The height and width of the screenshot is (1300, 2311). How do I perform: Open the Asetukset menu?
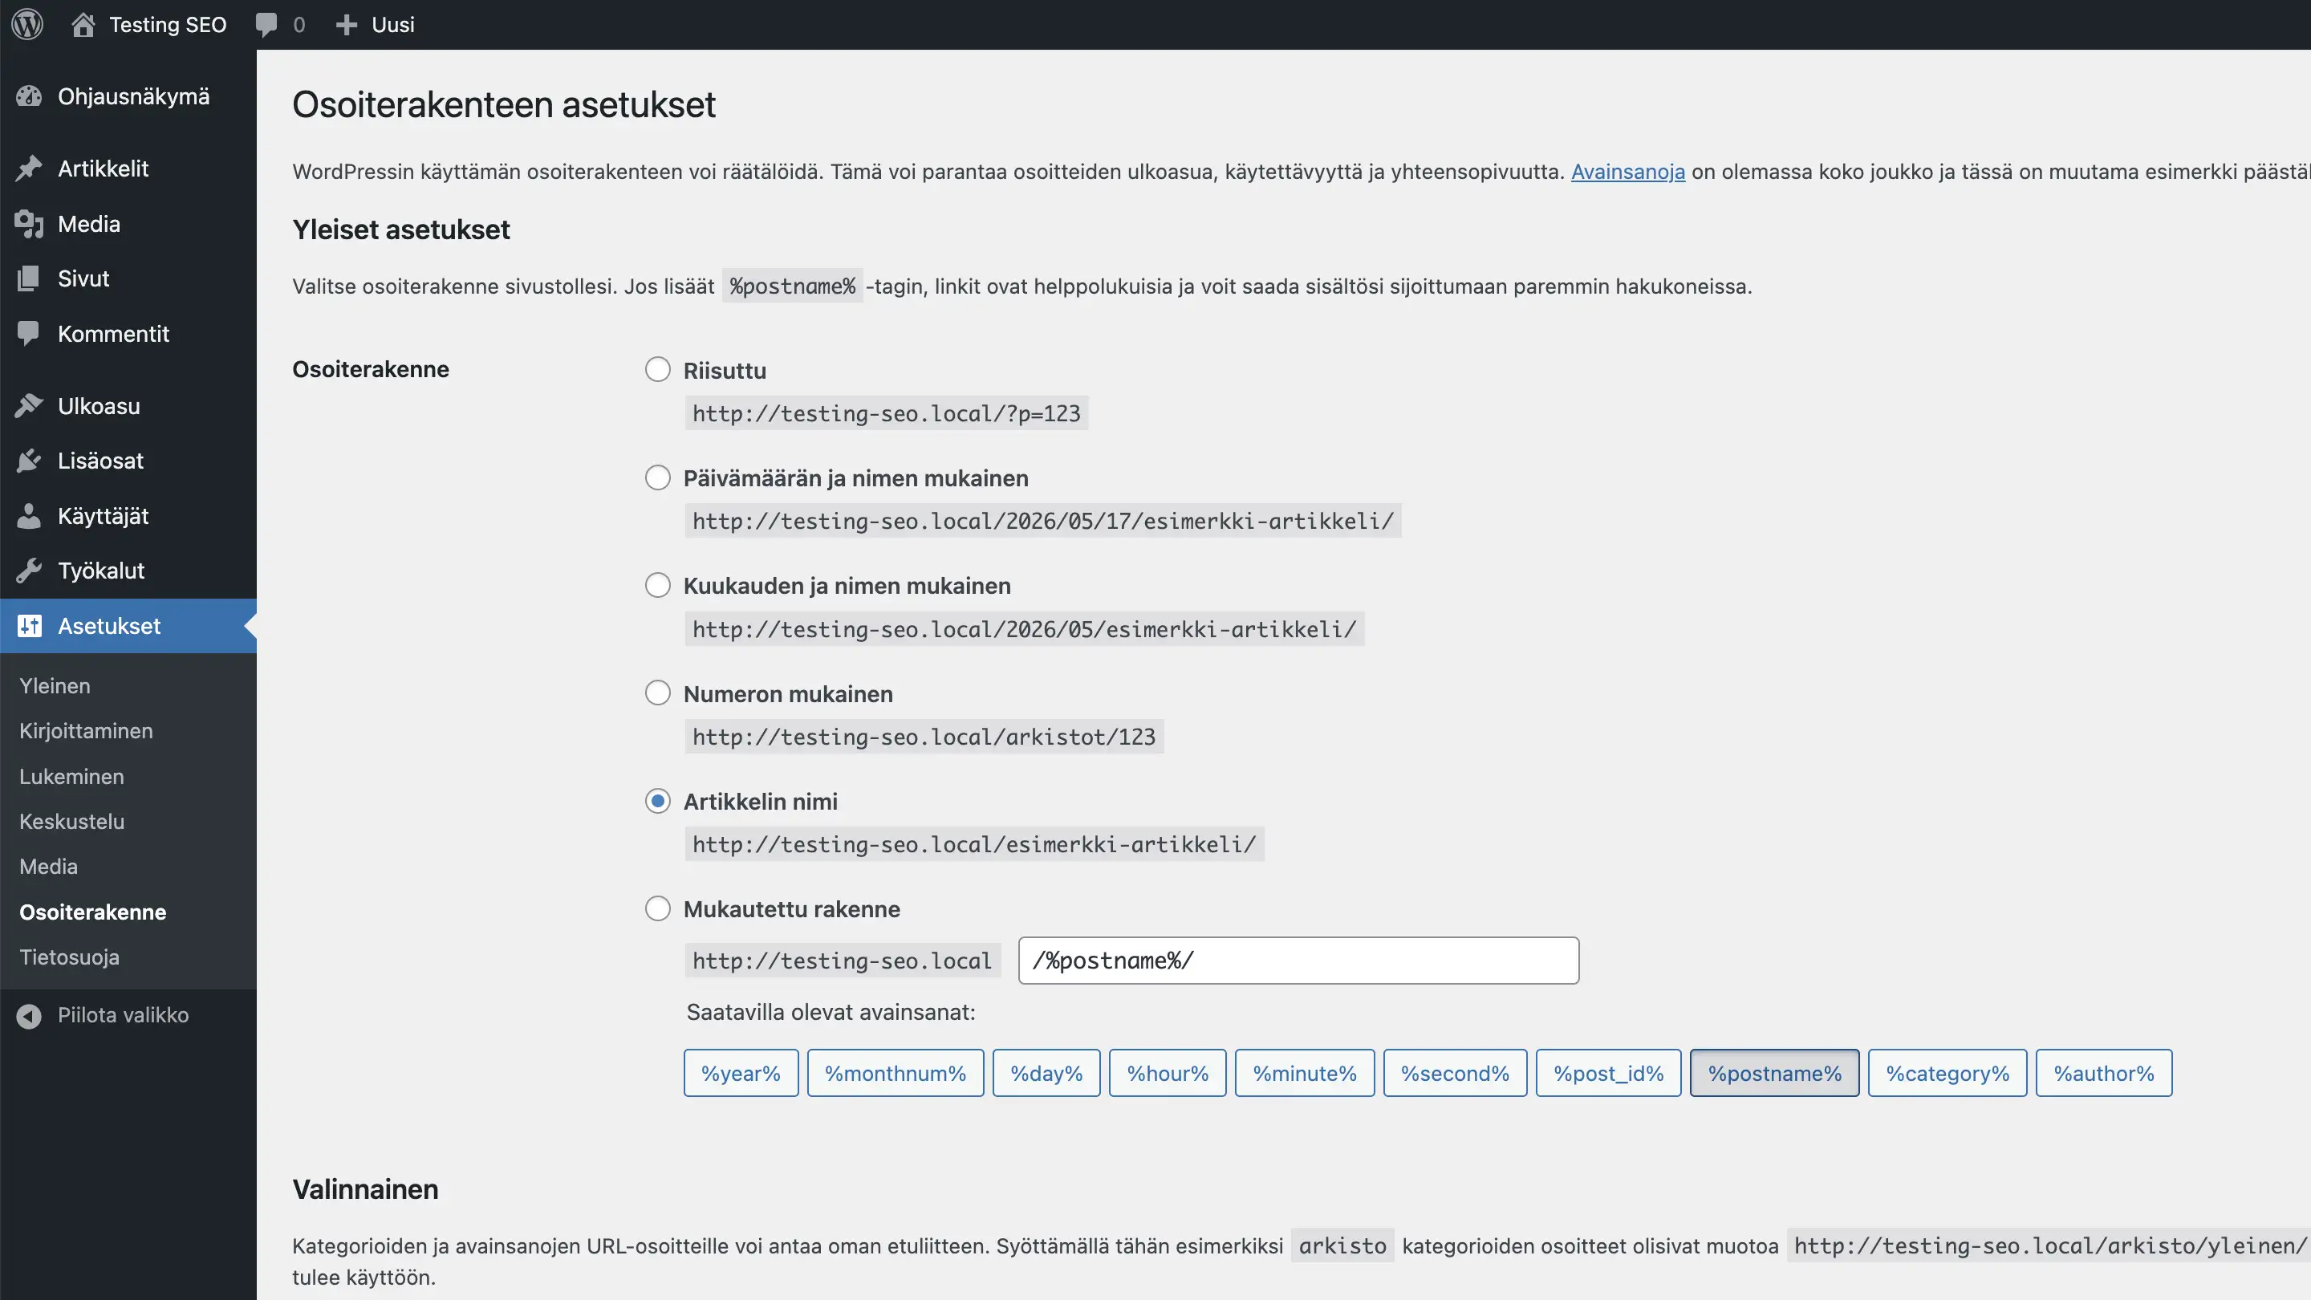[x=128, y=625]
